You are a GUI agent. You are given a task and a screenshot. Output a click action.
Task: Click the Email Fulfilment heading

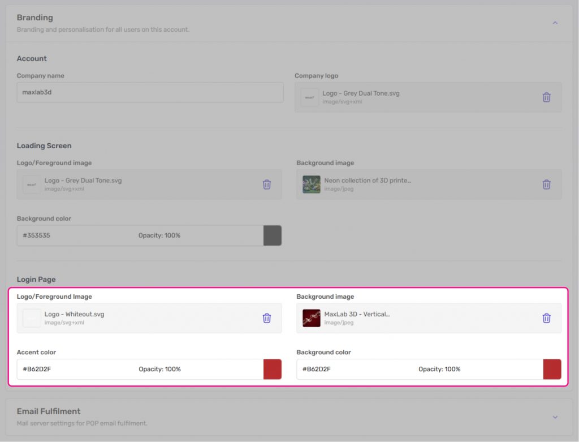[49, 411]
